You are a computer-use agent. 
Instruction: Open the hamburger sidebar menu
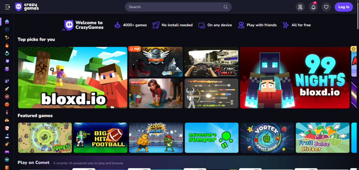click(7, 7)
